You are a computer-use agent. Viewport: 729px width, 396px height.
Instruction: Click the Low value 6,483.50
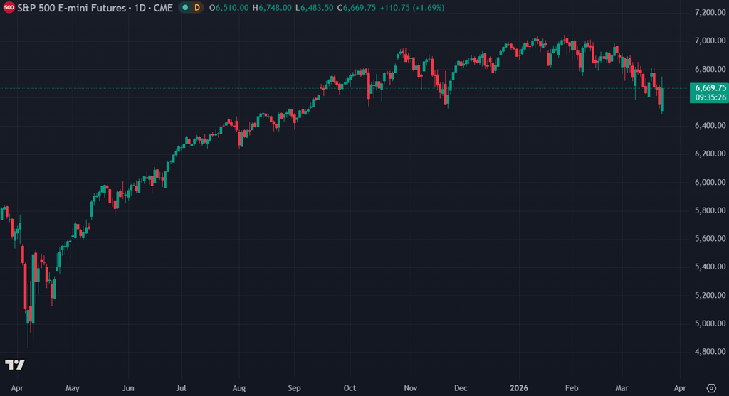(316, 7)
